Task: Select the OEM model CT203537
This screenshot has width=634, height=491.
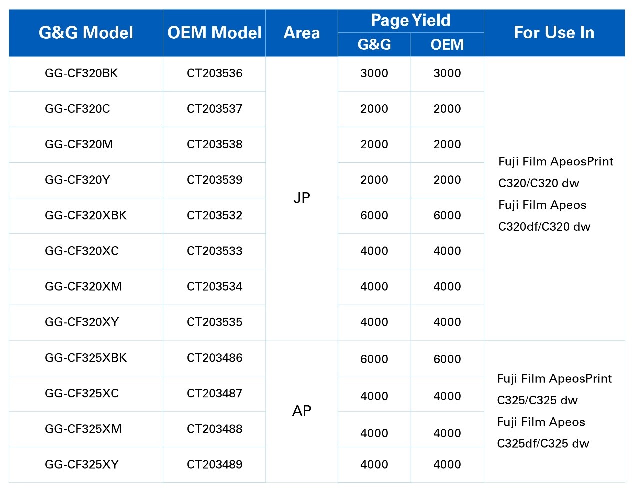Action: pos(215,109)
